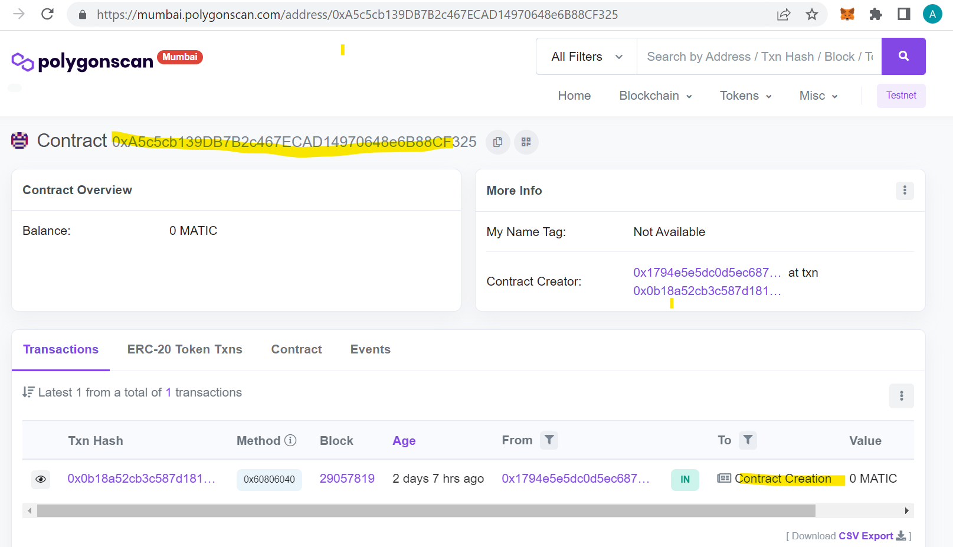Screen dimensions: 953x547
Task: Click the Mumbai network badge
Action: pos(180,57)
